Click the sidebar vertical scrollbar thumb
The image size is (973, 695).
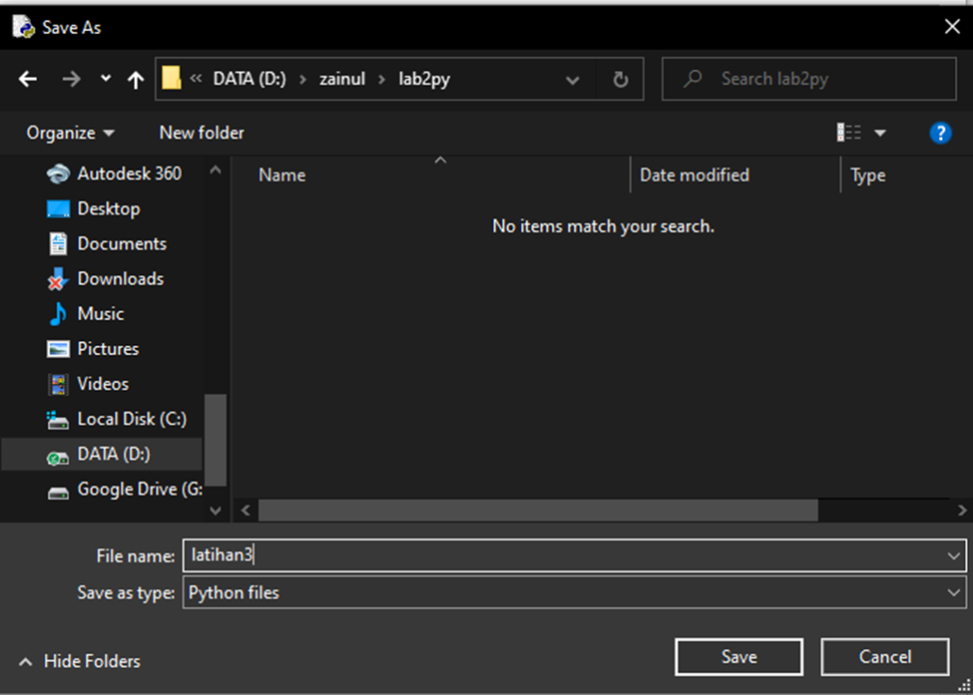(x=216, y=440)
